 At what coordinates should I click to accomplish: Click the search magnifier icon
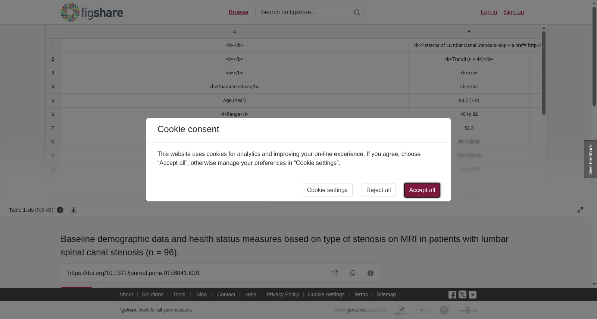pos(357,12)
